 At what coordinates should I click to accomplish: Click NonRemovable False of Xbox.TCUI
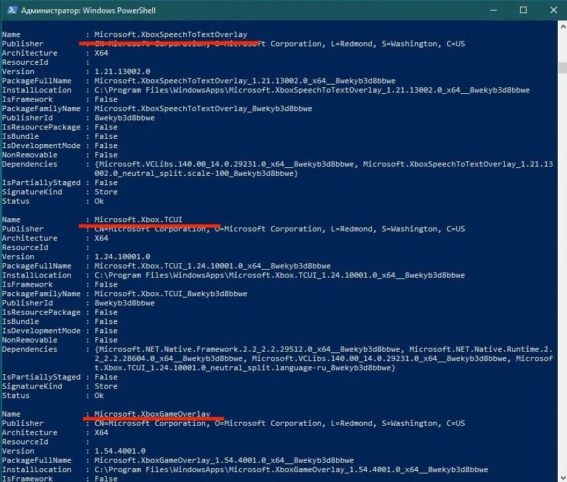(x=106, y=340)
